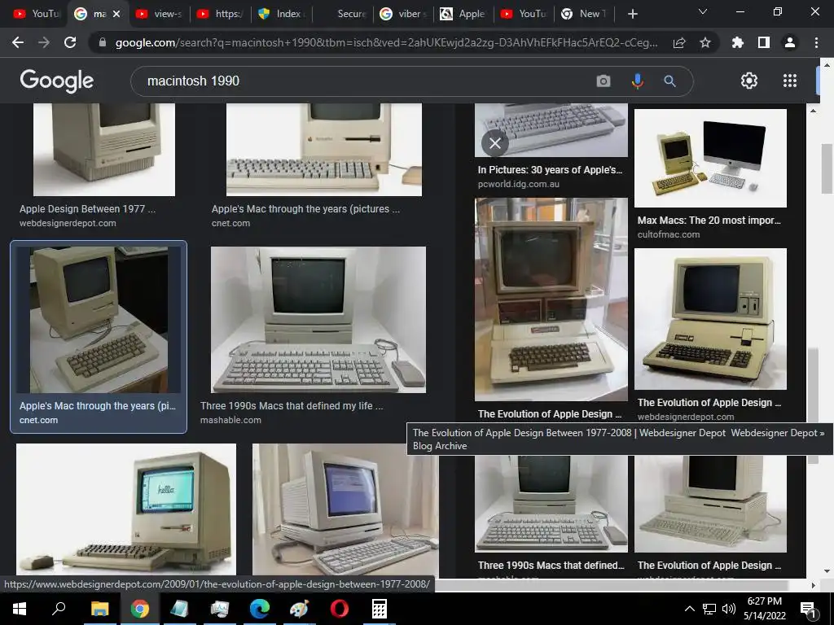This screenshot has height=625, width=834.
Task: Open the Google apps grid
Action: click(790, 81)
